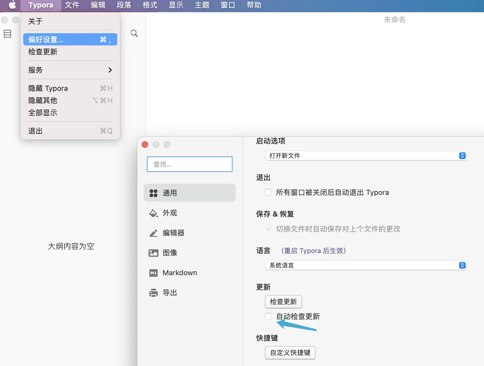
Task: Click the 自定义快捷键 button
Action: (x=290, y=352)
